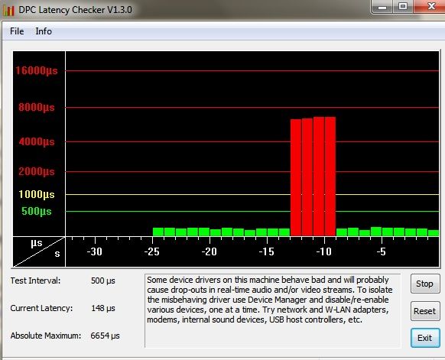Click the Absolute Maximum value 6654 µs

coord(105,336)
